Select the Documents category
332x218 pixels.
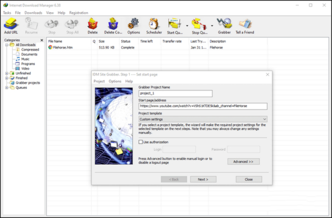27,54
